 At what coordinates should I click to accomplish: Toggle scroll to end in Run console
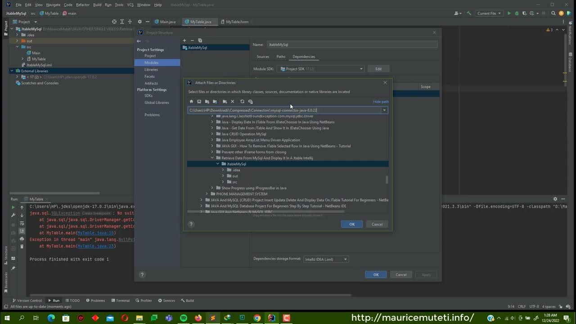point(22,231)
